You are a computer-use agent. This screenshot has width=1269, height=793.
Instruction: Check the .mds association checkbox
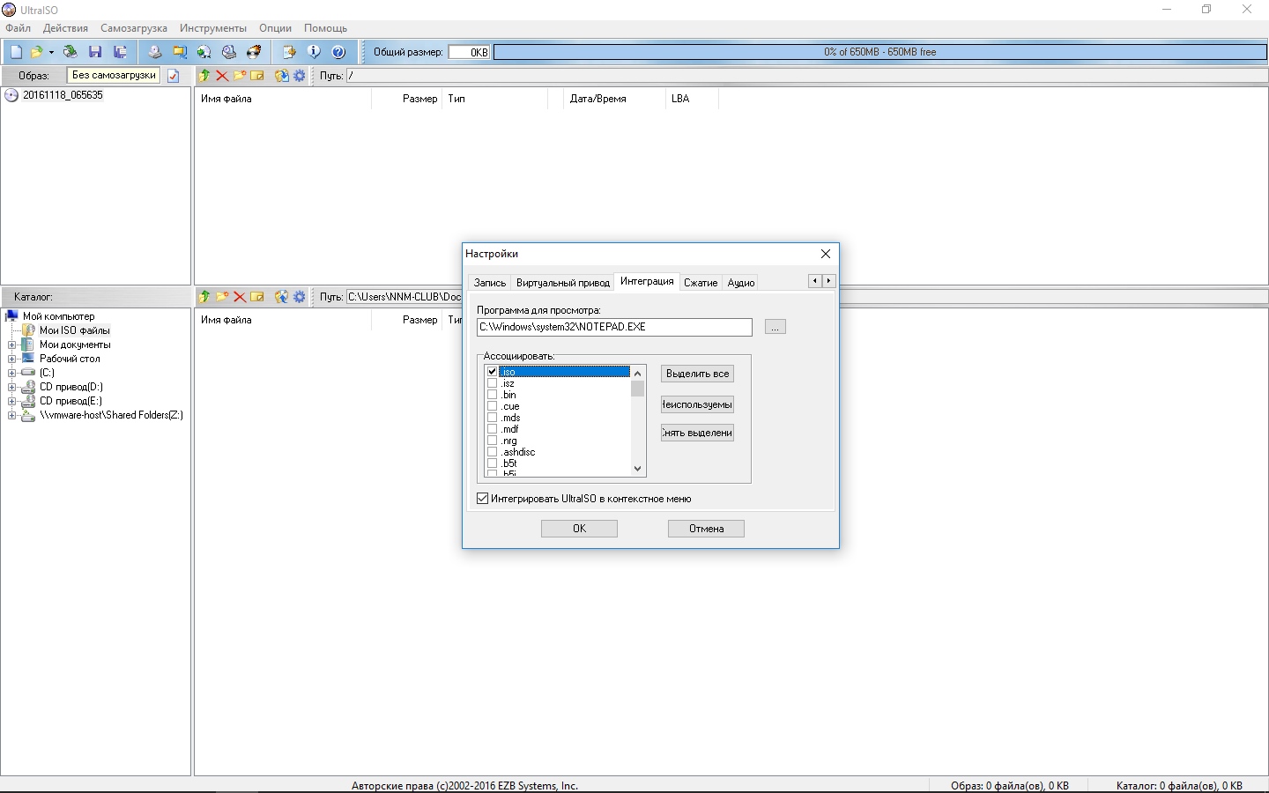[x=493, y=418]
